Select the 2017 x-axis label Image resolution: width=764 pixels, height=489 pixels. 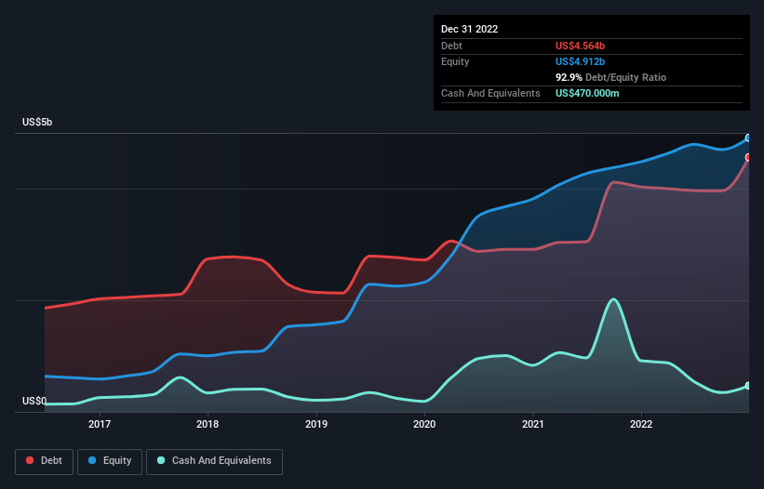coord(100,425)
